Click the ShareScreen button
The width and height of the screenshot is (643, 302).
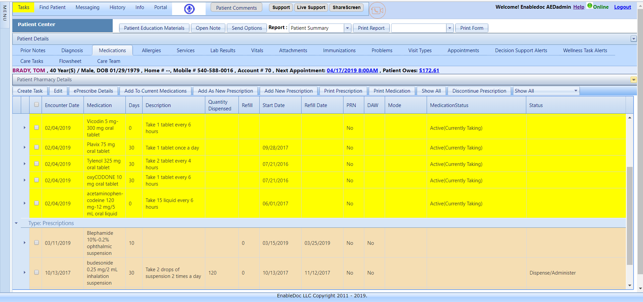346,7
